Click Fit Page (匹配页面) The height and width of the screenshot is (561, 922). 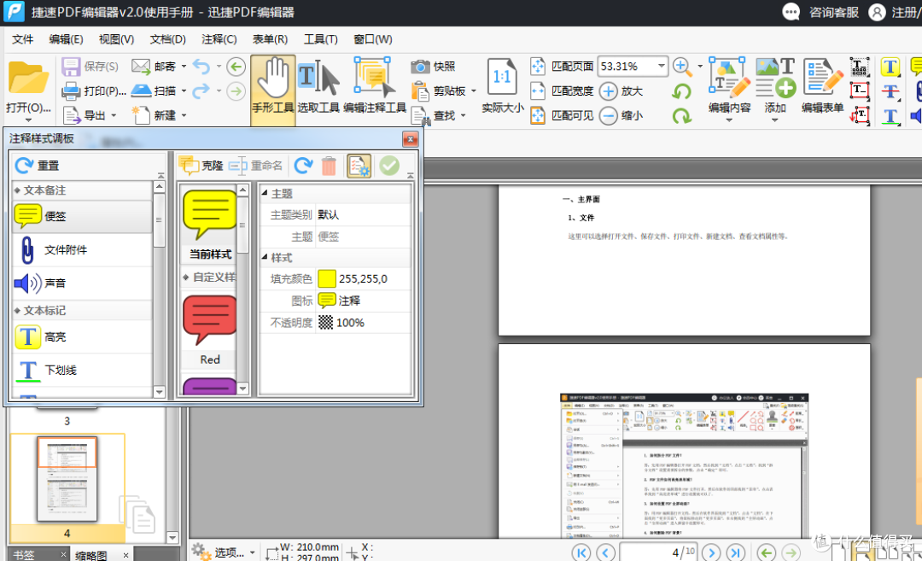562,67
